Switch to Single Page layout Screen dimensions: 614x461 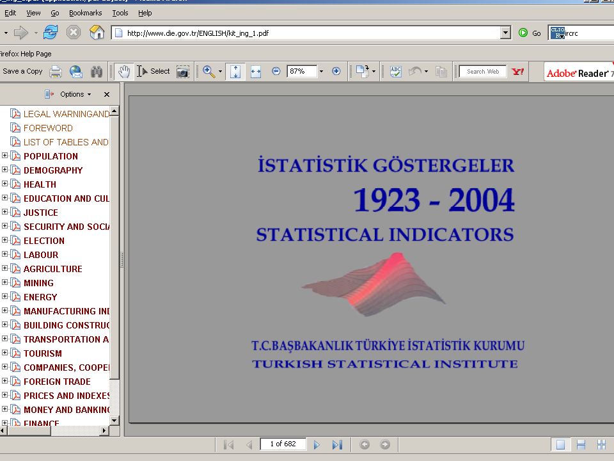coord(560,444)
